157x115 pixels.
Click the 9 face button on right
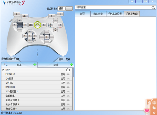tap(60, 25)
